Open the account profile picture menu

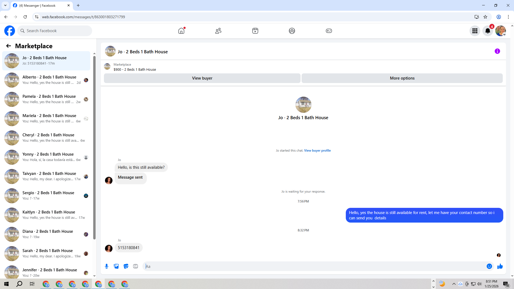[501, 31]
